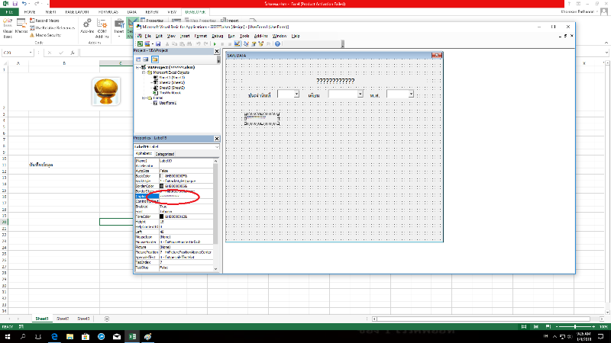The image size is (611, 343).
Task: Collapse the Microsoft Excel Objects tree node
Action: tap(142, 72)
